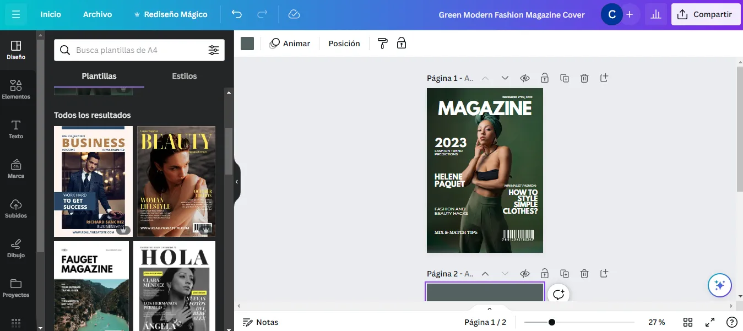Screen dimensions: 743x331
Task: Collapse Página 1 with the down chevron
Action: [x=505, y=78]
